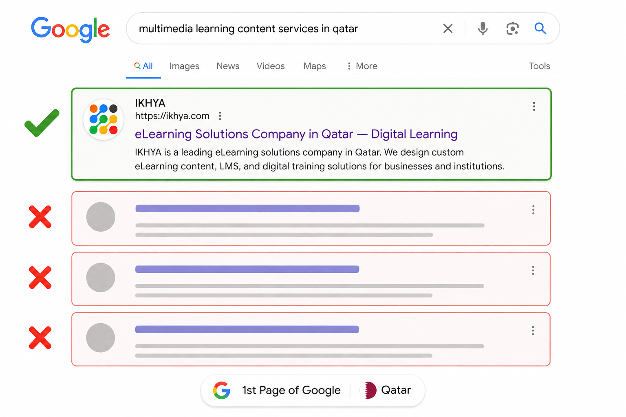626x417 pixels.
Task: Start voice search with microphone icon
Action: click(483, 29)
